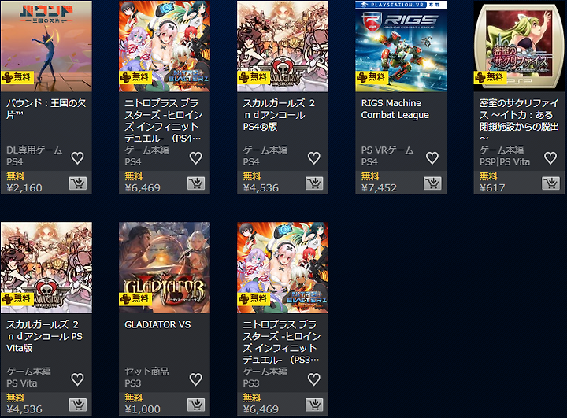Add スカルガールズ PS Vita版 to cart
The image size is (567, 418).
coord(78,405)
